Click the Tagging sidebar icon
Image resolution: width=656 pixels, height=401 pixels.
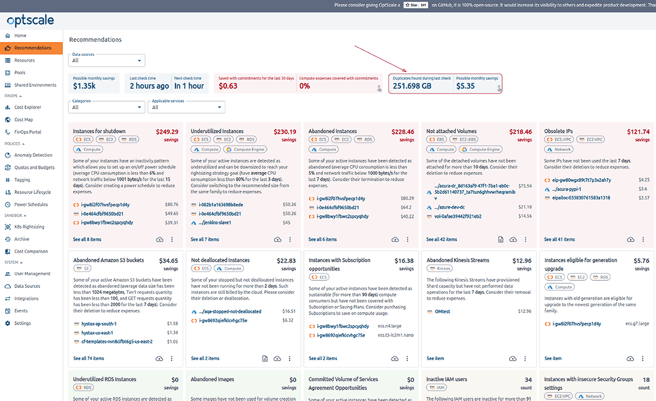(x=8, y=180)
